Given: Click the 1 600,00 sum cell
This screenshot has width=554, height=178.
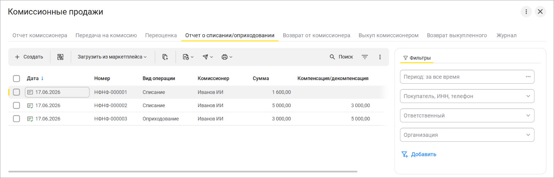Looking at the screenshot, I should pyautogui.click(x=281, y=92).
